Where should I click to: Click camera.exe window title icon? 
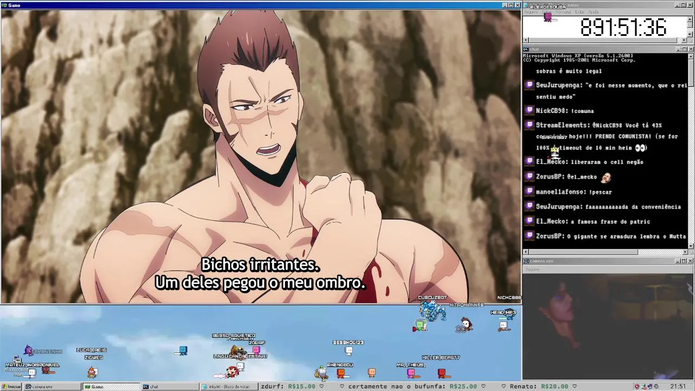pos(526,261)
